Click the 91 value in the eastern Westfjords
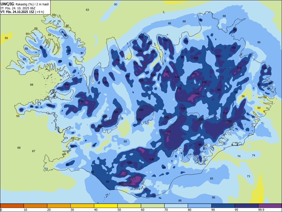Screen dimensions: 282x212 click(82, 53)
